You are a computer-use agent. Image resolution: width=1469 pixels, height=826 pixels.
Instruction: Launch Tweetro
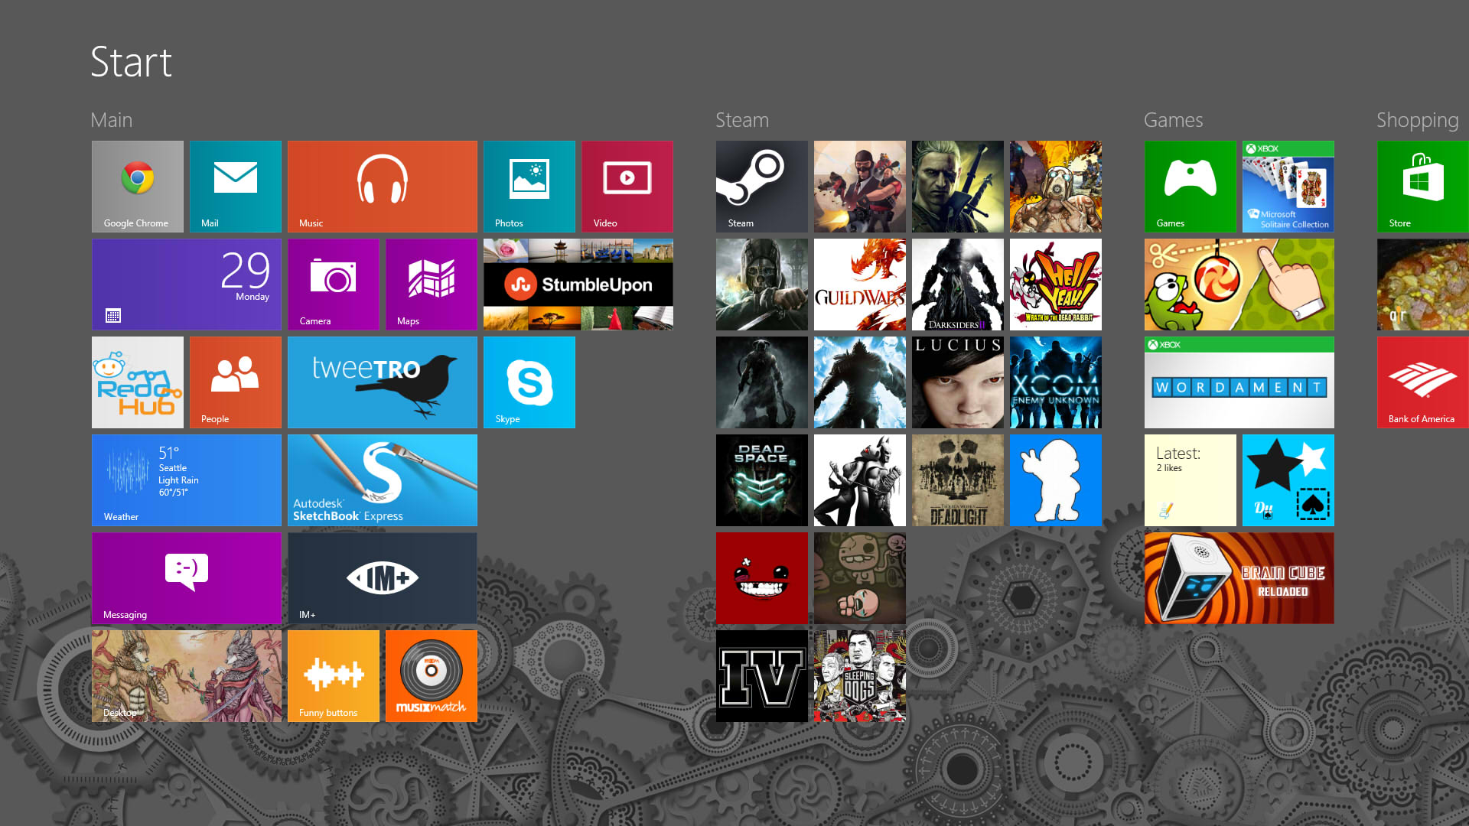tap(382, 382)
